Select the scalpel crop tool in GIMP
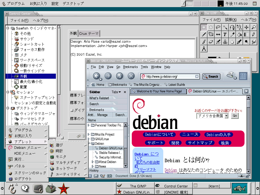The height and width of the screenshot is (195, 260). pyautogui.click(x=204, y=35)
